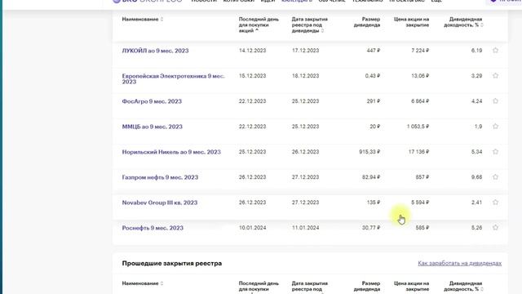
Task: Click Роснефть dividend amount 30,77 ₽
Action: click(x=371, y=228)
